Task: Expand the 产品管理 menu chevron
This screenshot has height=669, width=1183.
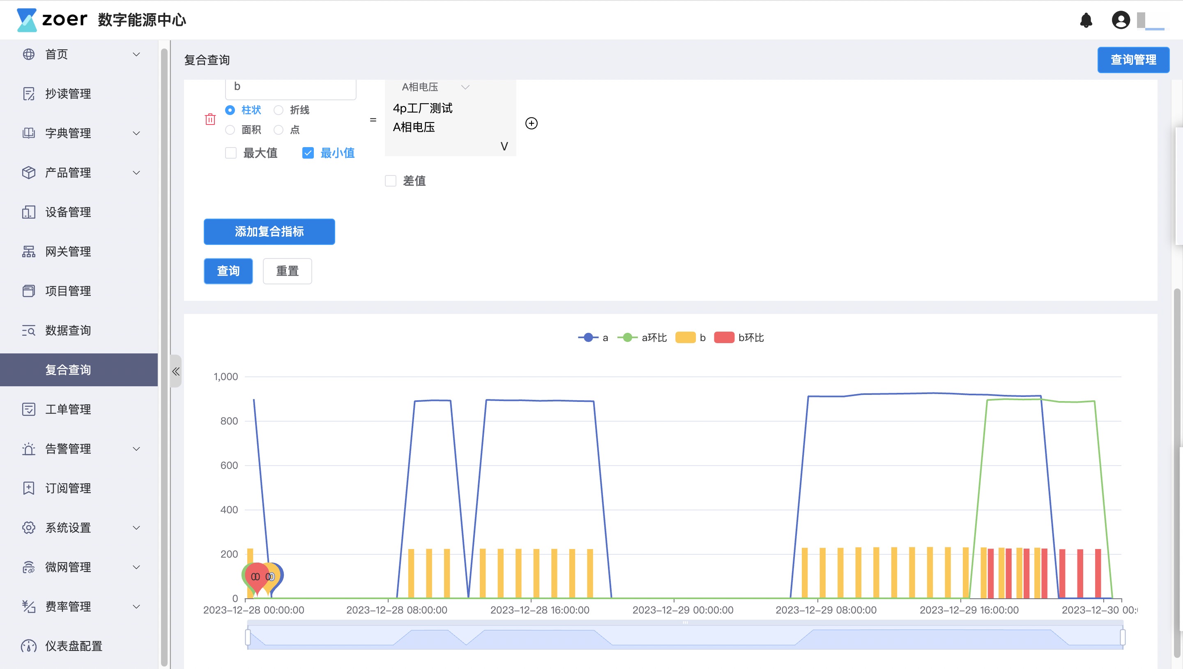Action: click(x=136, y=173)
